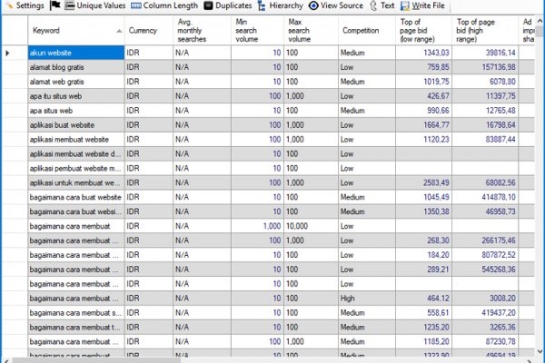The width and height of the screenshot is (545, 363).
Task: Click the horizontal scrollbar thumb
Action: click(96, 360)
